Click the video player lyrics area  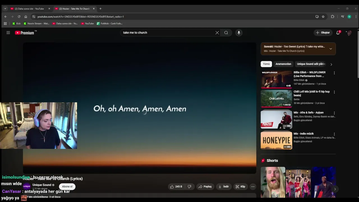tap(140, 109)
